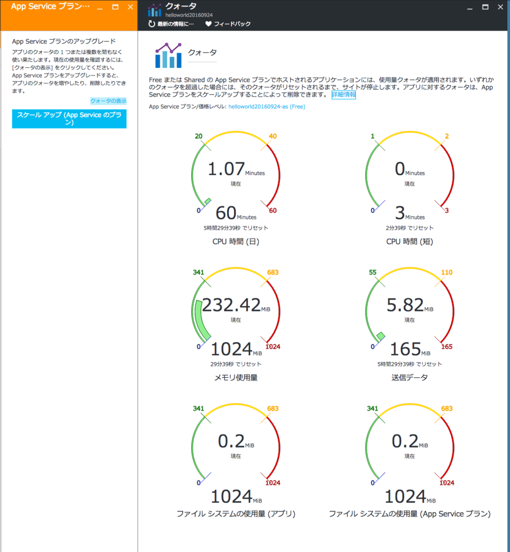The height and width of the screenshot is (552, 510).
Task: Close the App Service plan blade
Action: point(130,7)
